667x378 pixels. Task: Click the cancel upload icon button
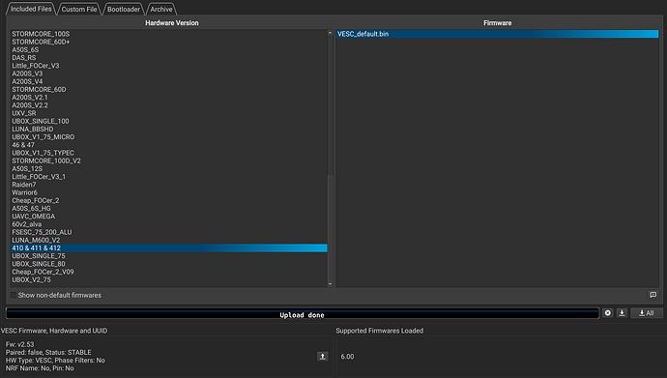(x=607, y=313)
